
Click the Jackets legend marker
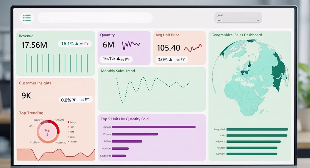click(x=68, y=142)
